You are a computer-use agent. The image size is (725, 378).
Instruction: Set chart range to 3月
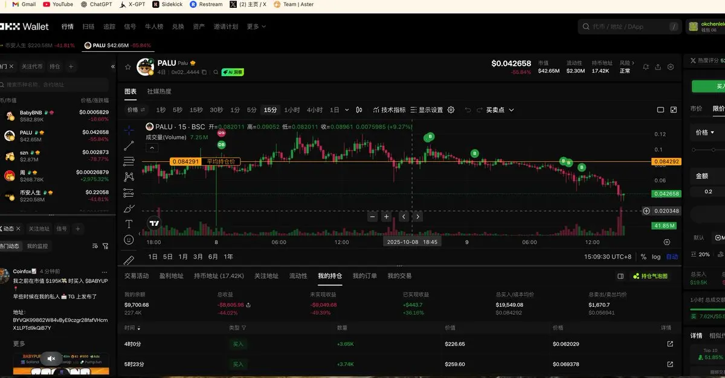click(198, 257)
